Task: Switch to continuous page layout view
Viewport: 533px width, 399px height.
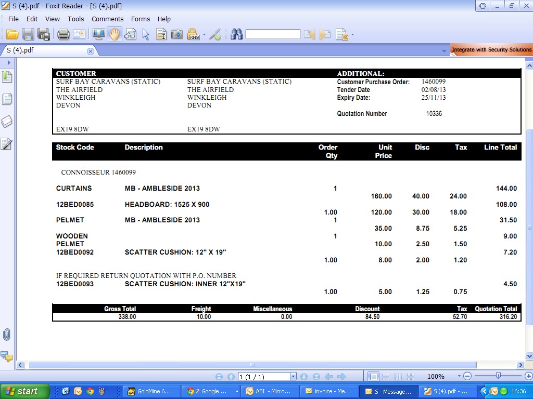Action: [386, 377]
